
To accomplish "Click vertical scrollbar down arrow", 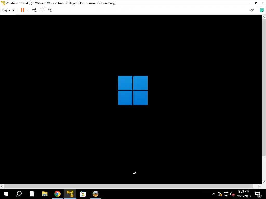I will pyautogui.click(x=264, y=182).
